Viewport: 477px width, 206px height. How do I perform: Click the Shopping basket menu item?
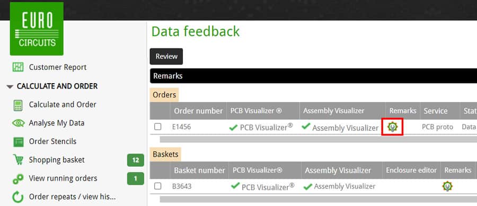click(x=57, y=160)
